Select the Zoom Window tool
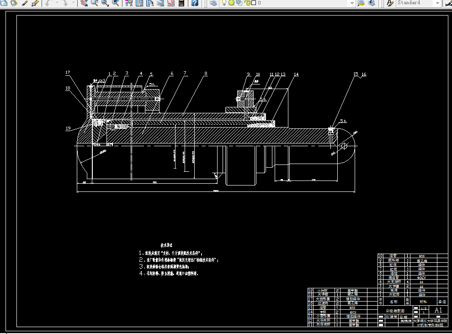Image resolution: width=452 pixels, height=334 pixels. (x=105, y=3)
